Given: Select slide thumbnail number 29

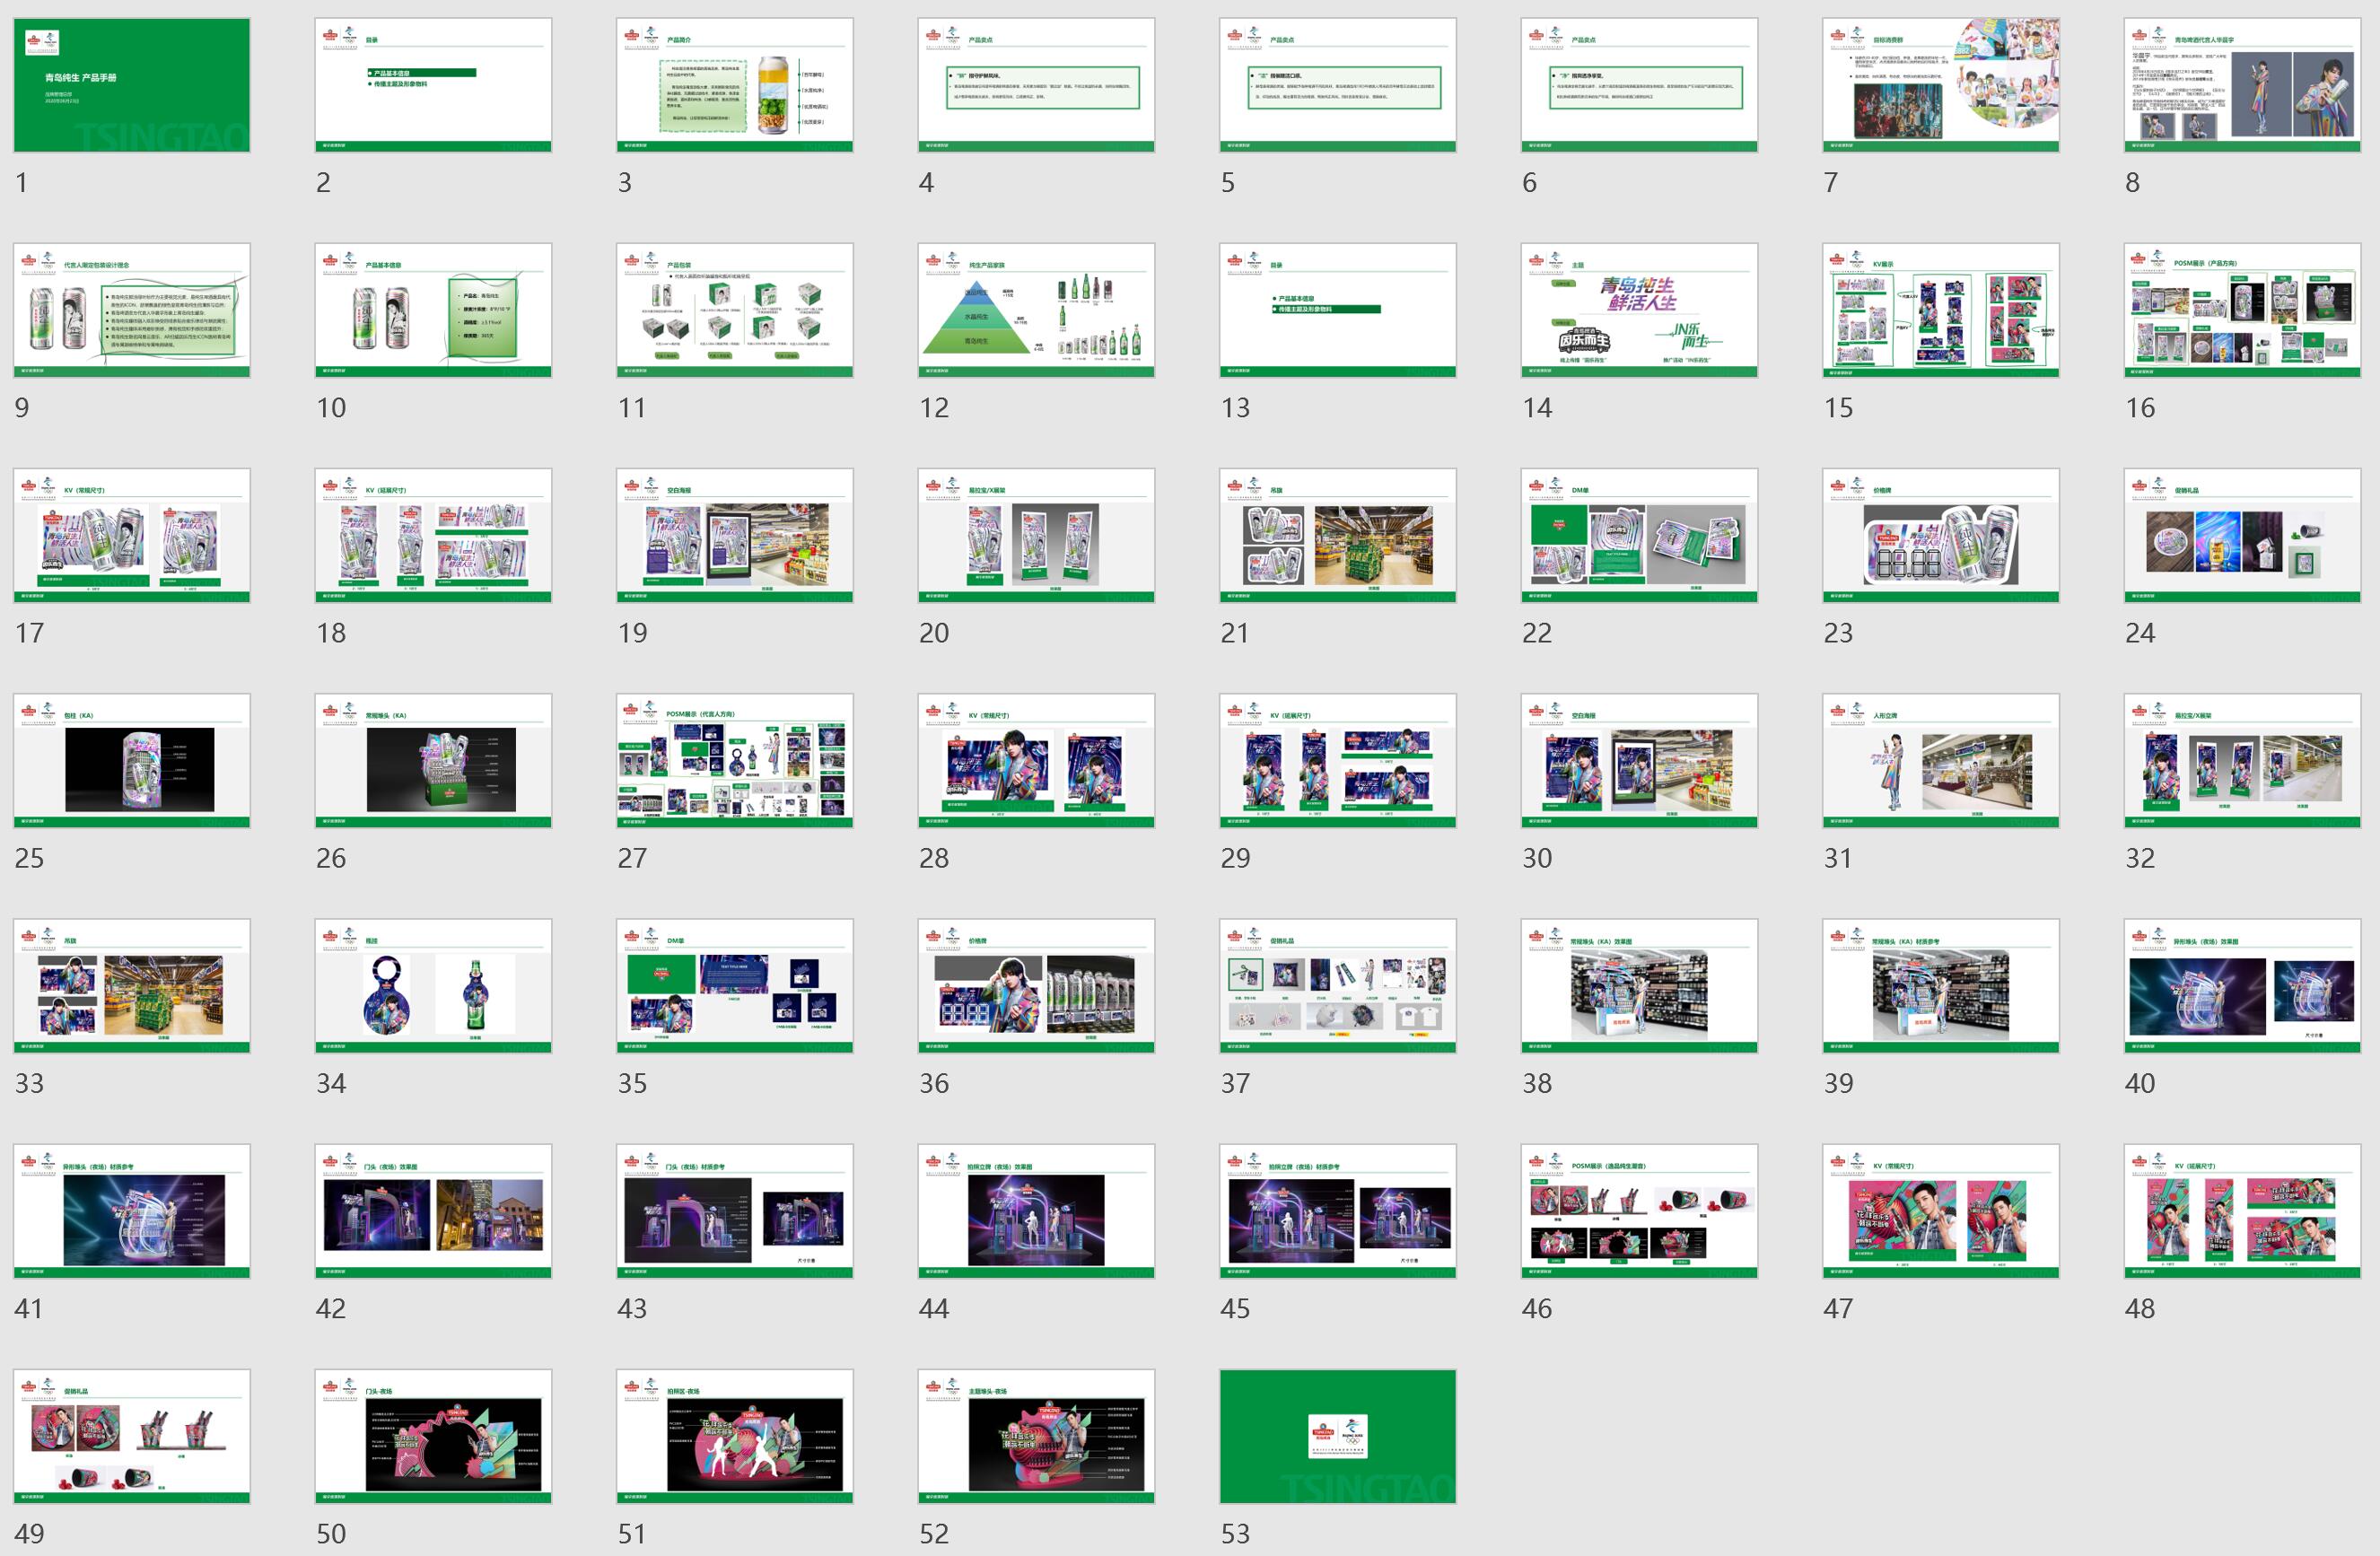Looking at the screenshot, I should (1338, 761).
